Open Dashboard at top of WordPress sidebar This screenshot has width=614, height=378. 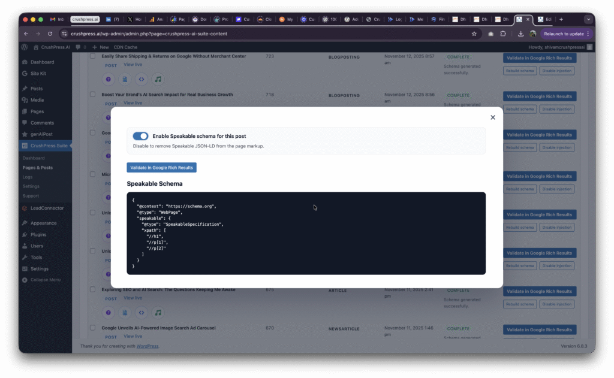click(x=43, y=62)
